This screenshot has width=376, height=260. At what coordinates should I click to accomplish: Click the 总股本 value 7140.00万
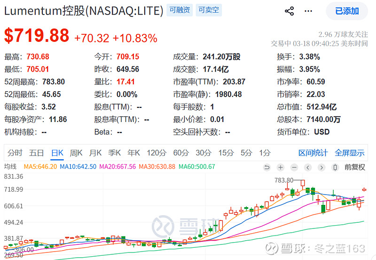click(x=323, y=119)
